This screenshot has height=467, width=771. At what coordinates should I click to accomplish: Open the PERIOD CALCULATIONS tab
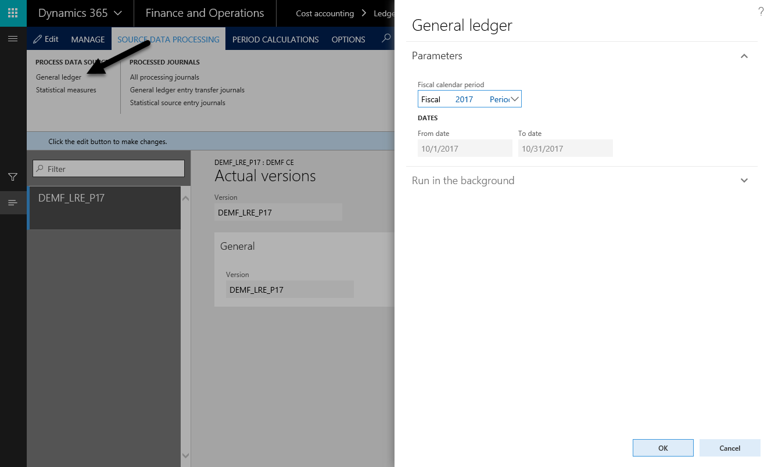[275, 39]
